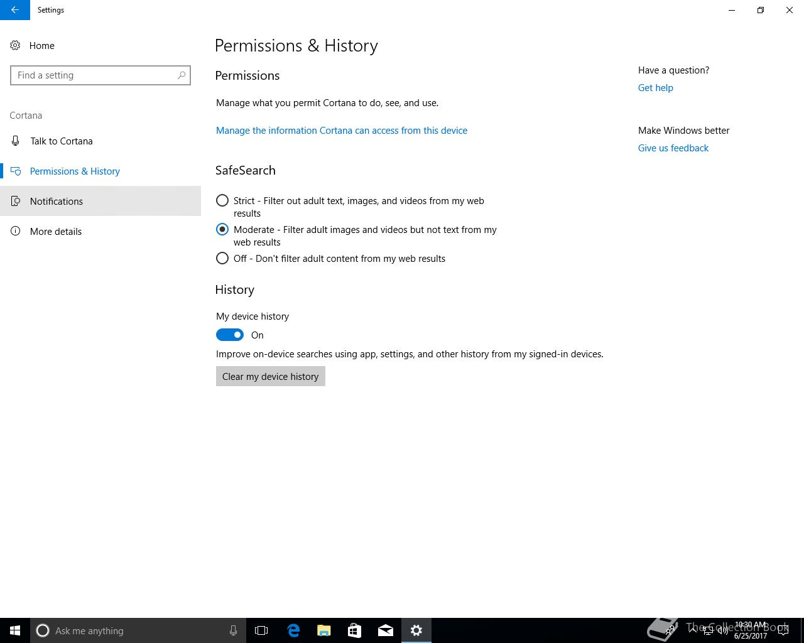This screenshot has width=804, height=643.
Task: Click the Find a setting search box
Action: (x=100, y=75)
